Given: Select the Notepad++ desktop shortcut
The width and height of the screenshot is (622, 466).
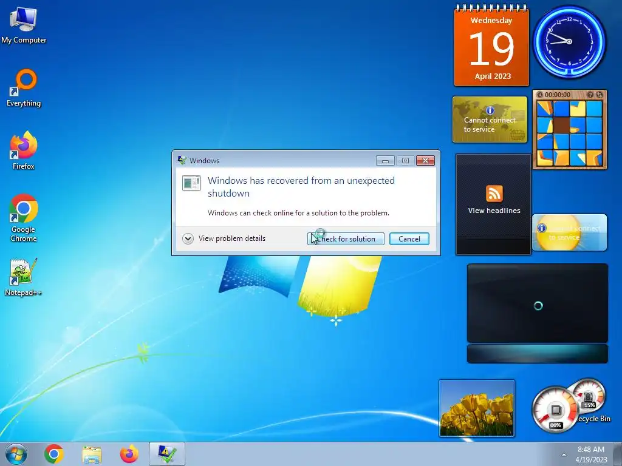Looking at the screenshot, I should (23, 277).
